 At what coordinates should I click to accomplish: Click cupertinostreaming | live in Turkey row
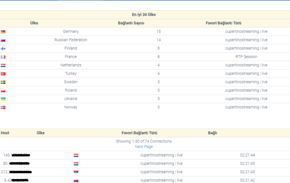246,73
